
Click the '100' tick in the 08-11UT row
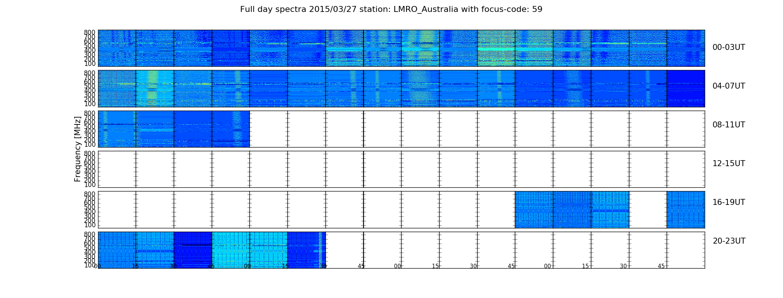(89, 145)
